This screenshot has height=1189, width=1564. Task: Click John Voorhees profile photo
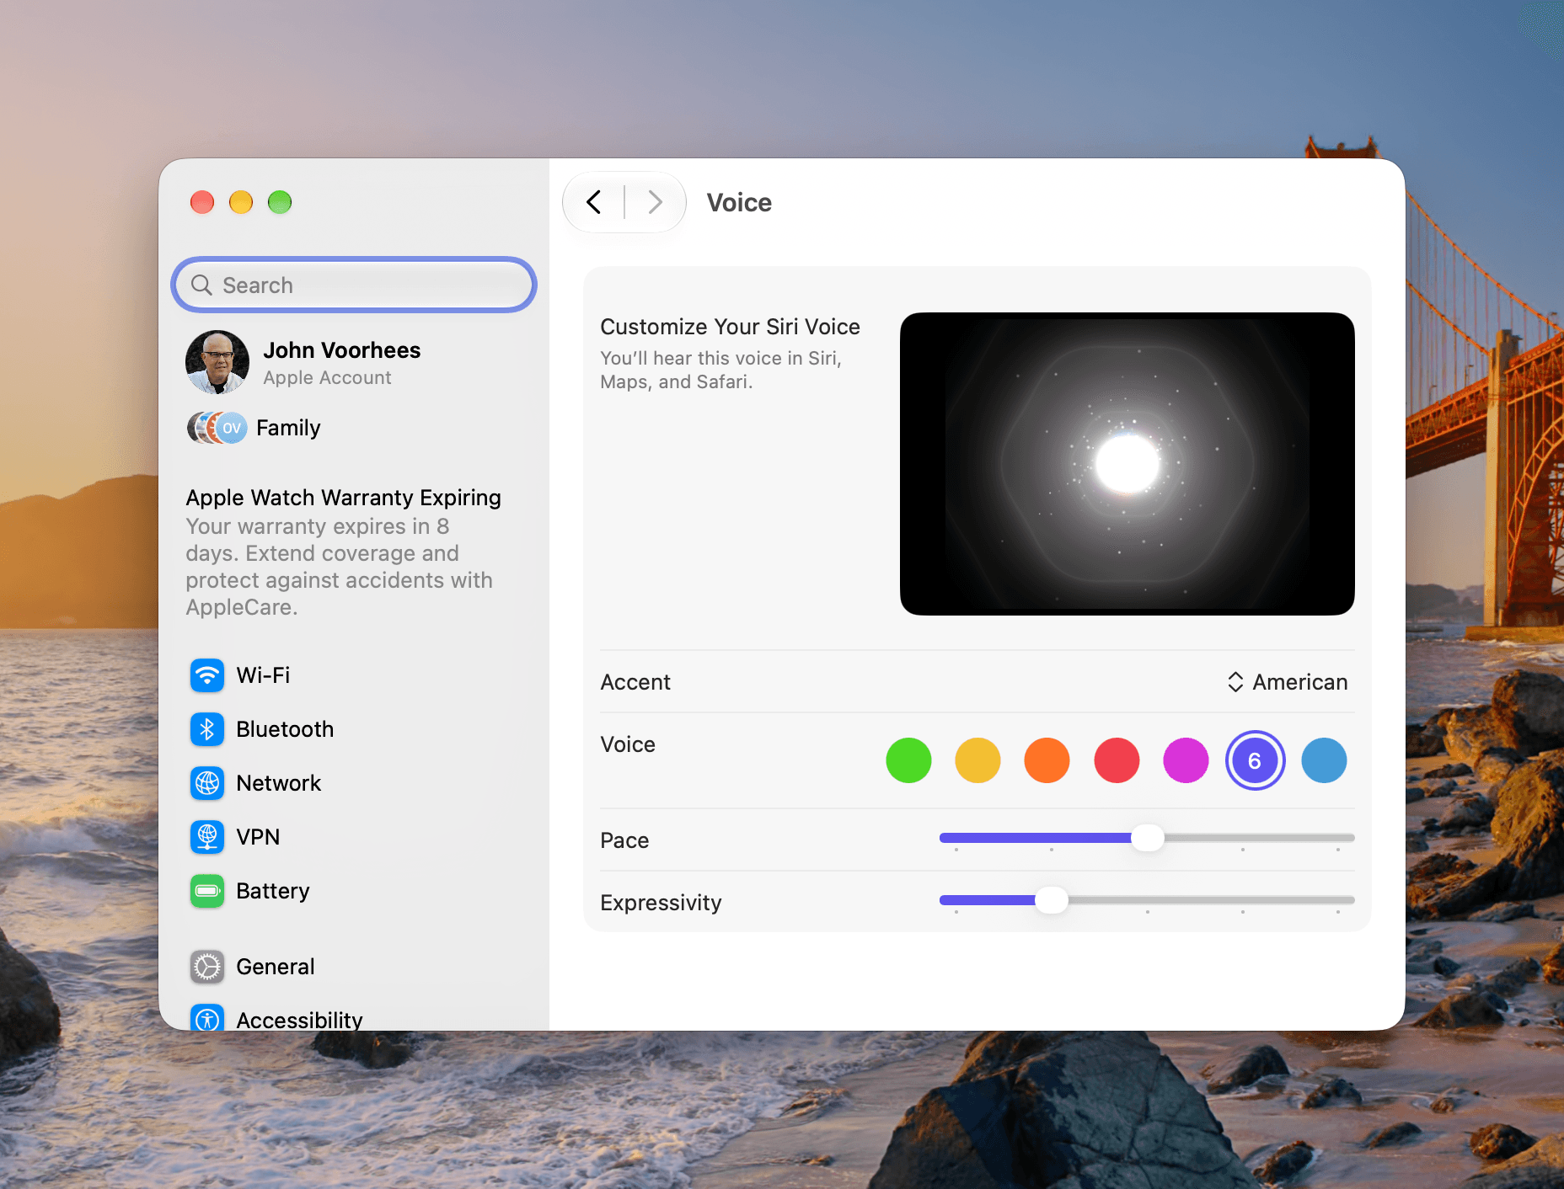[x=217, y=362]
